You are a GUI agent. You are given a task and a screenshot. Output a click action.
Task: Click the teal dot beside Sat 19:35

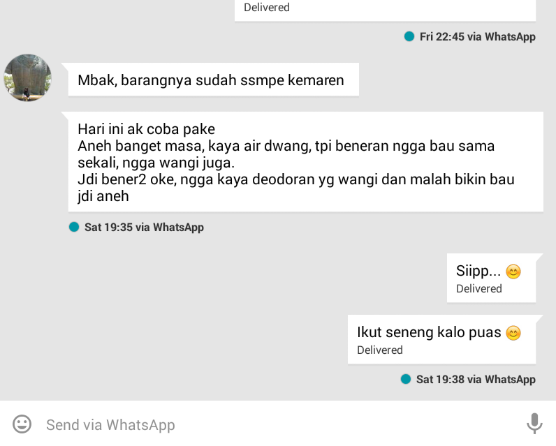coord(74,227)
